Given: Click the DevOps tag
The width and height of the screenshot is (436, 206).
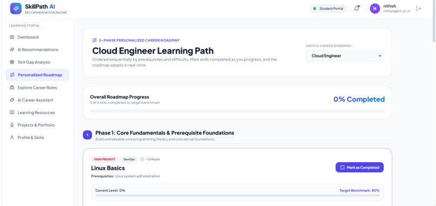Looking at the screenshot, I should point(129,160).
